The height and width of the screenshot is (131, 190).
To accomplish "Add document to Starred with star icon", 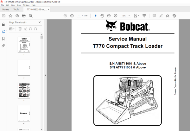I will (10, 16).
